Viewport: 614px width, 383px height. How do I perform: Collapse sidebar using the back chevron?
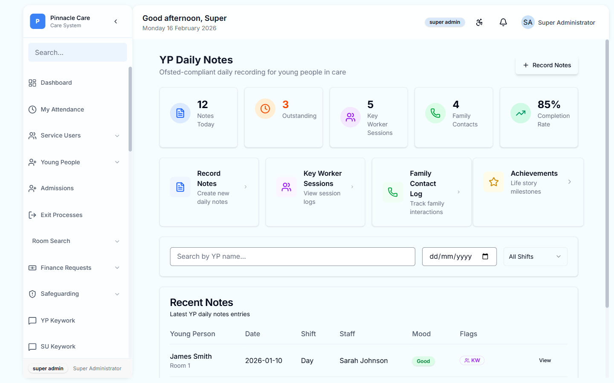(x=116, y=21)
